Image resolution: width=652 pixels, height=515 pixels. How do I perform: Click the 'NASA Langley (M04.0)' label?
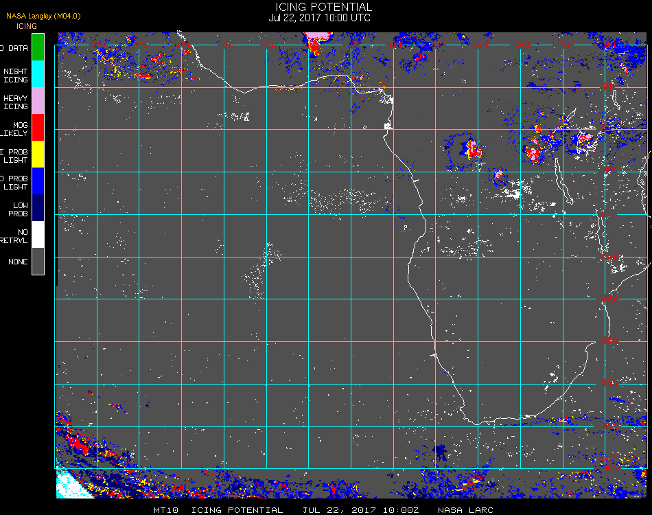(43, 16)
